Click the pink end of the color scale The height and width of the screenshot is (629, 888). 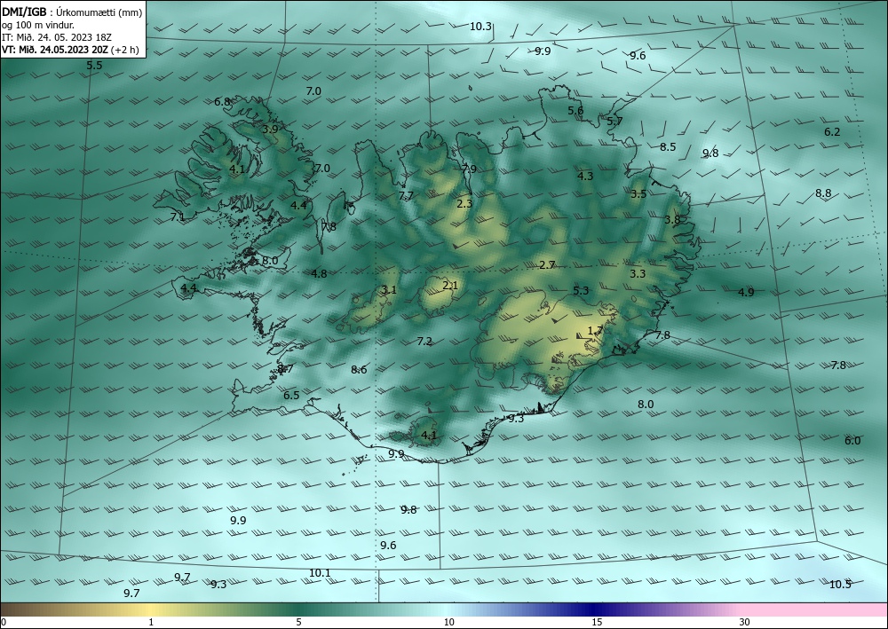pos(815,609)
